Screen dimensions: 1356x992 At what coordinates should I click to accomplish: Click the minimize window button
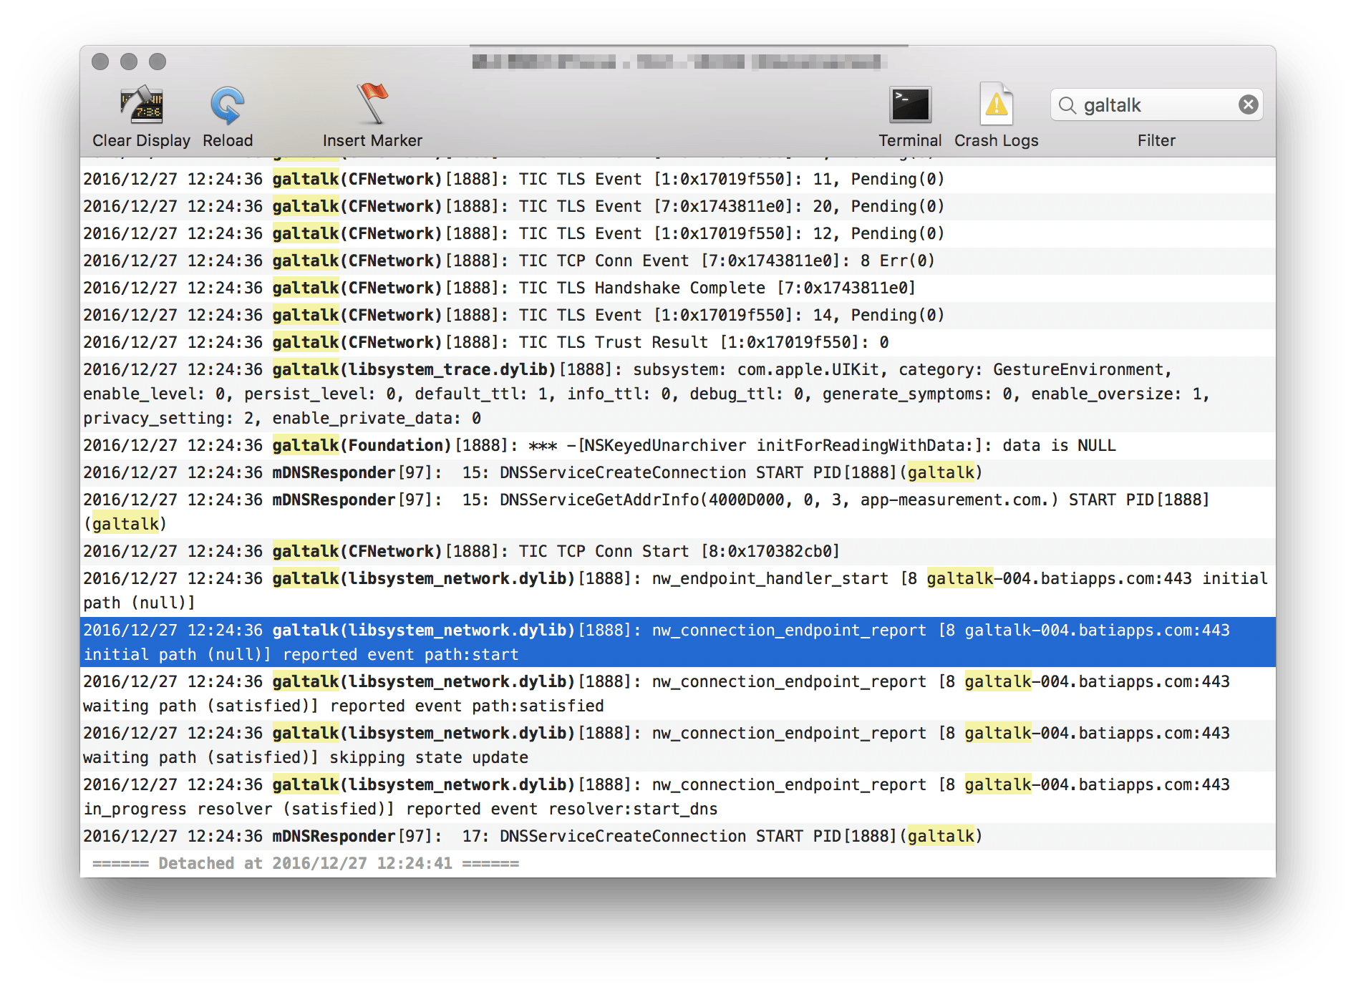point(129,62)
